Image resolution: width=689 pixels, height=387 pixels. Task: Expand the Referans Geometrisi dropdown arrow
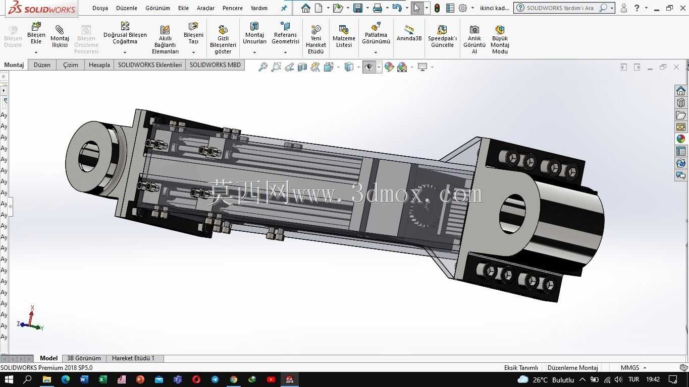click(285, 52)
